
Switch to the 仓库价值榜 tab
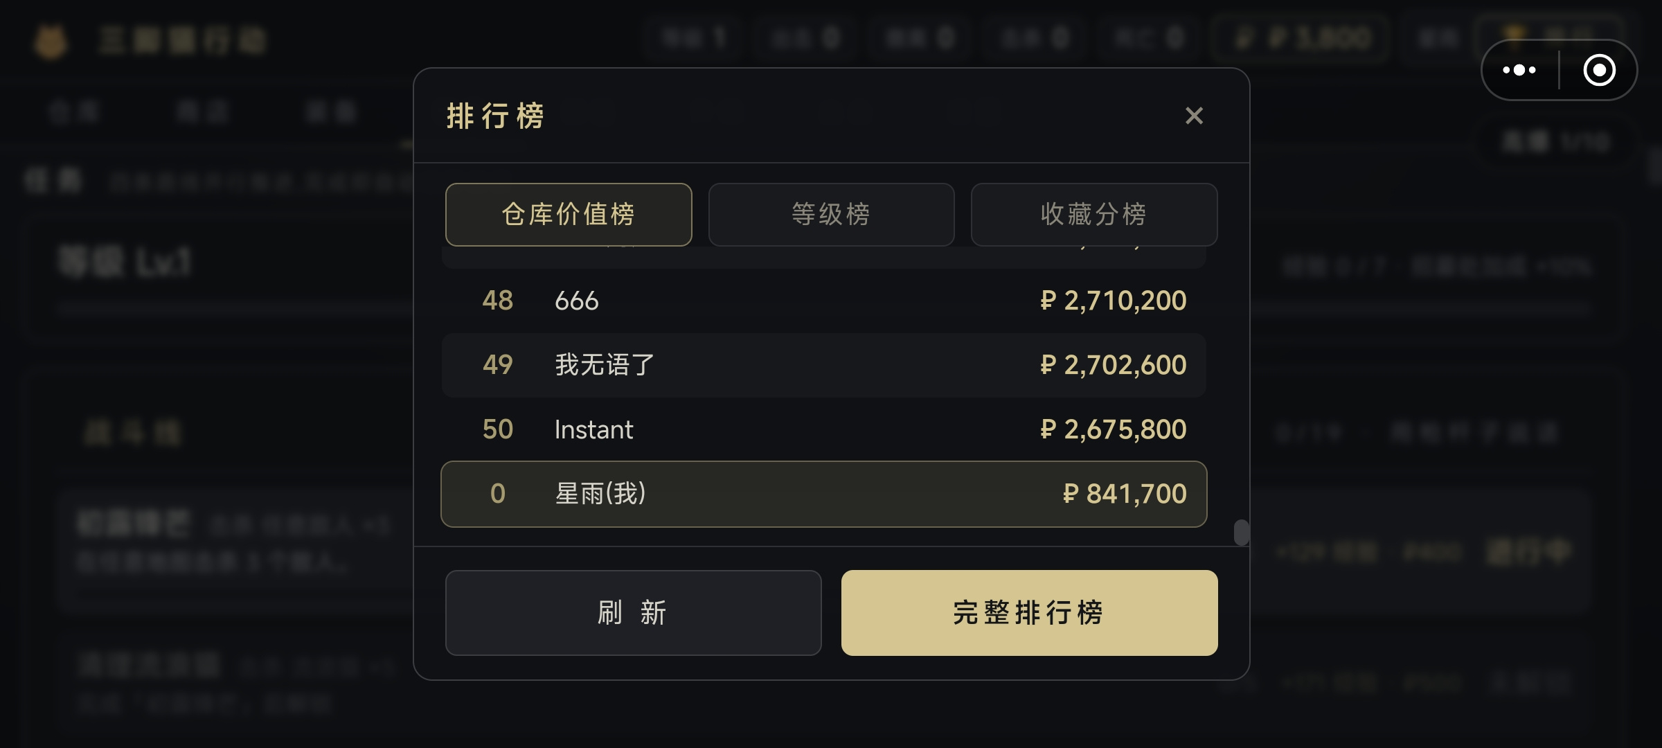coord(569,215)
